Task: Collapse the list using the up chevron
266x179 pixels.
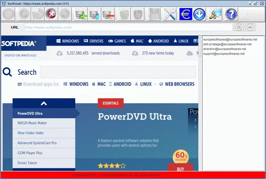Action: pos(43,103)
